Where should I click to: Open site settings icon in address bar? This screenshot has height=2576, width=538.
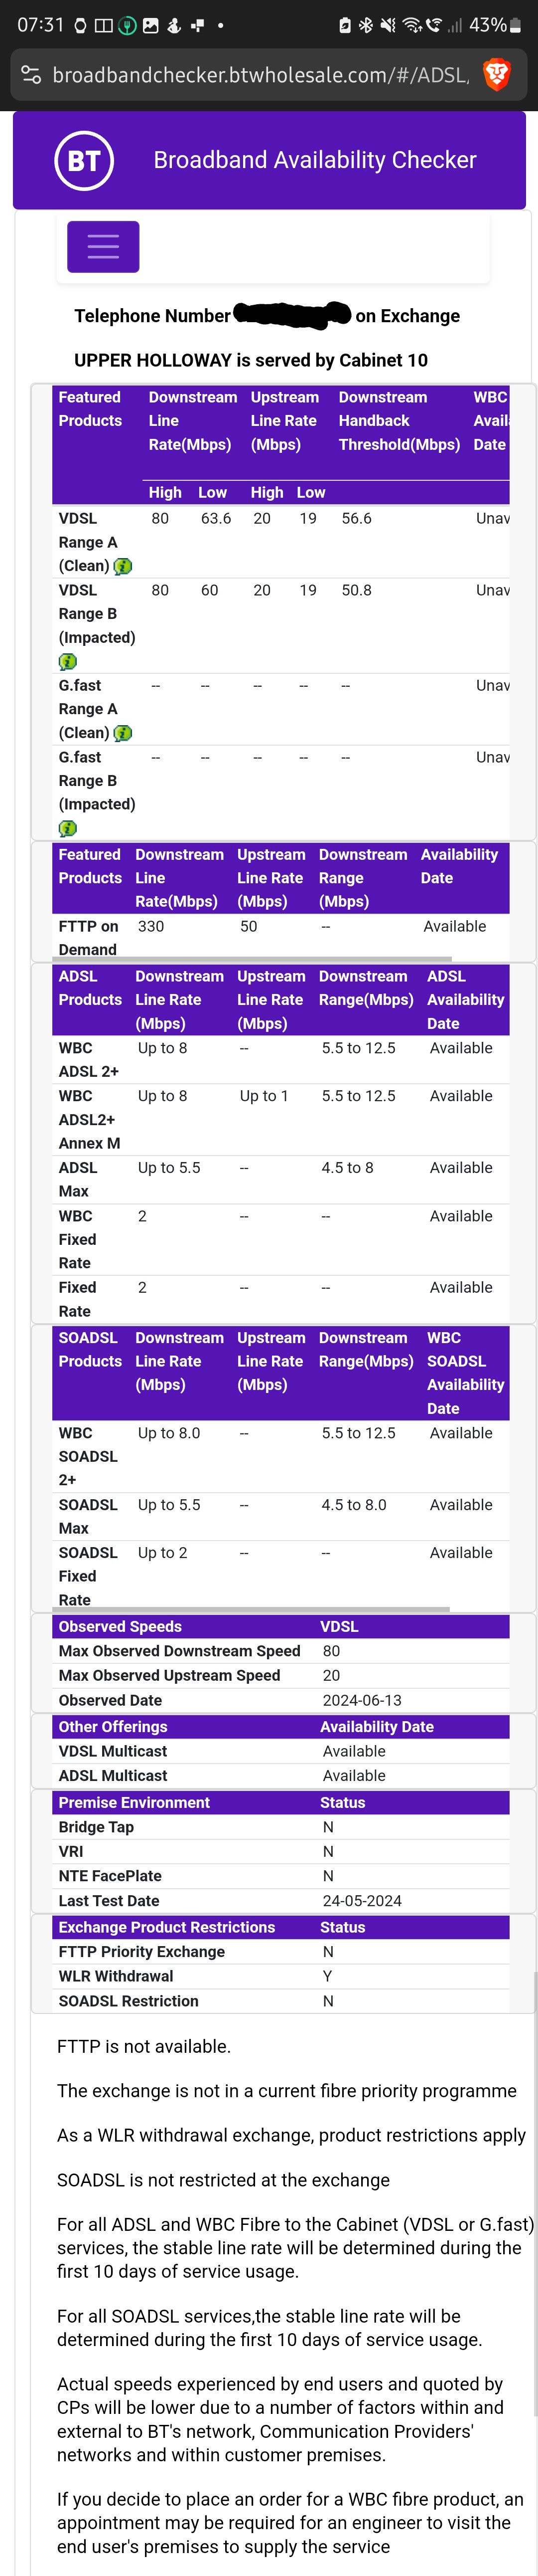tap(31, 74)
